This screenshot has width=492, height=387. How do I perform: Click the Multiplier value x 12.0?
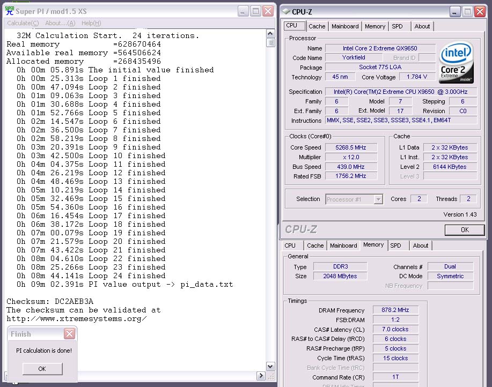click(x=350, y=157)
